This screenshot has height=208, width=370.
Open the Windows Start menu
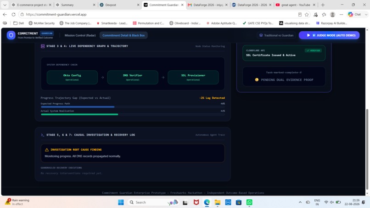(x=121, y=202)
